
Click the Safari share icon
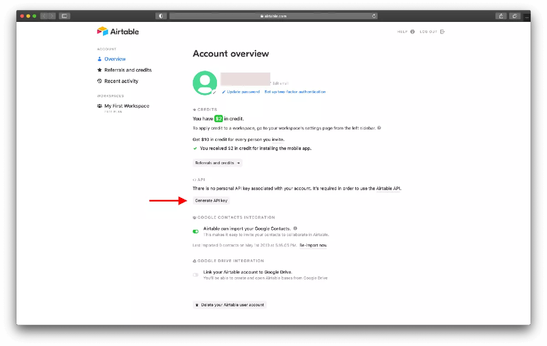click(501, 16)
